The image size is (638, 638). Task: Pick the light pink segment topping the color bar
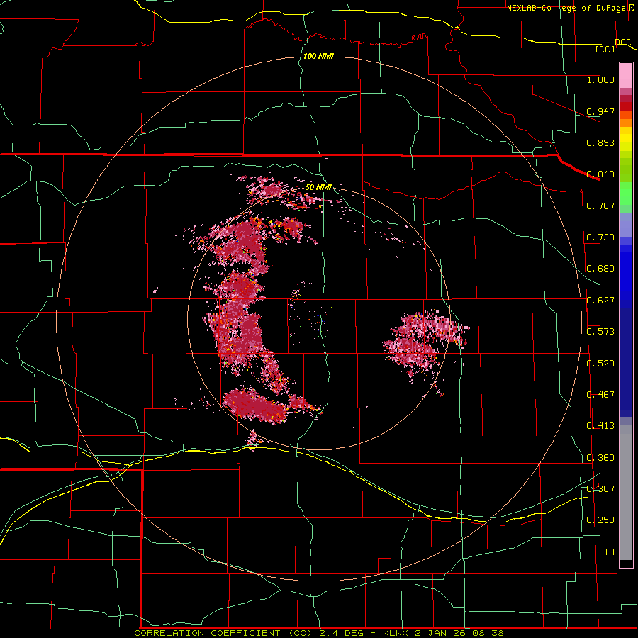click(x=626, y=75)
